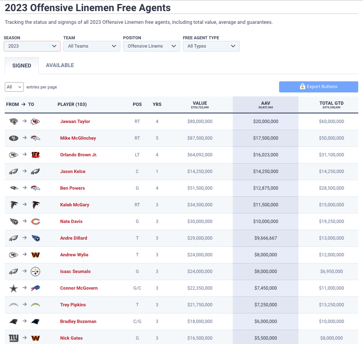Click Panthers destination logo in Bradley Bozeman row

coord(35,321)
